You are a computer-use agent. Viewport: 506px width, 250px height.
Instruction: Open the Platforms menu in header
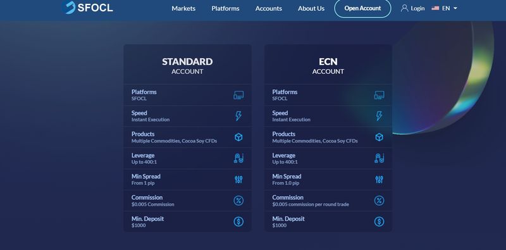pyautogui.click(x=225, y=8)
